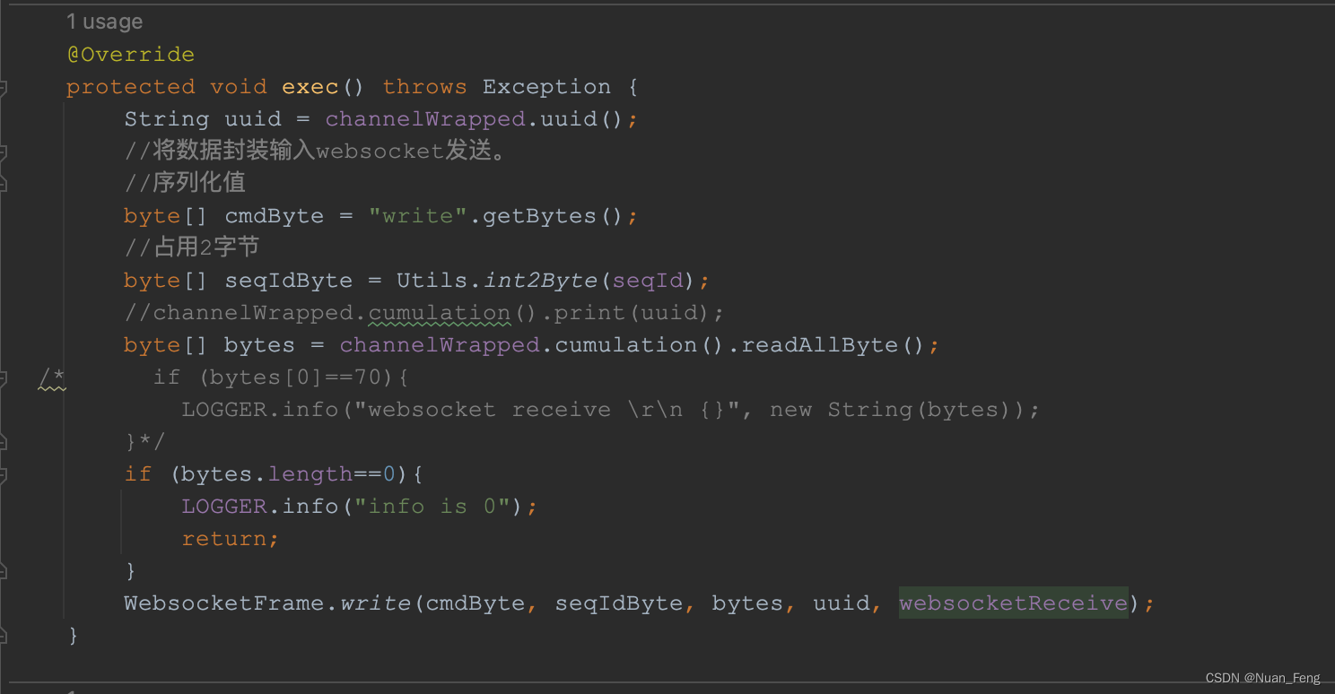Click the uuid() method call
The height and width of the screenshot is (694, 1335).
pyautogui.click(x=582, y=119)
